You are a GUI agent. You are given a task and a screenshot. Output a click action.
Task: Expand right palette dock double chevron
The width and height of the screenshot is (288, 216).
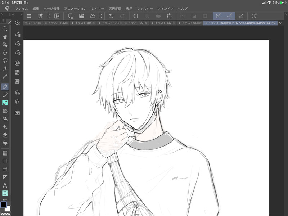point(286,14)
